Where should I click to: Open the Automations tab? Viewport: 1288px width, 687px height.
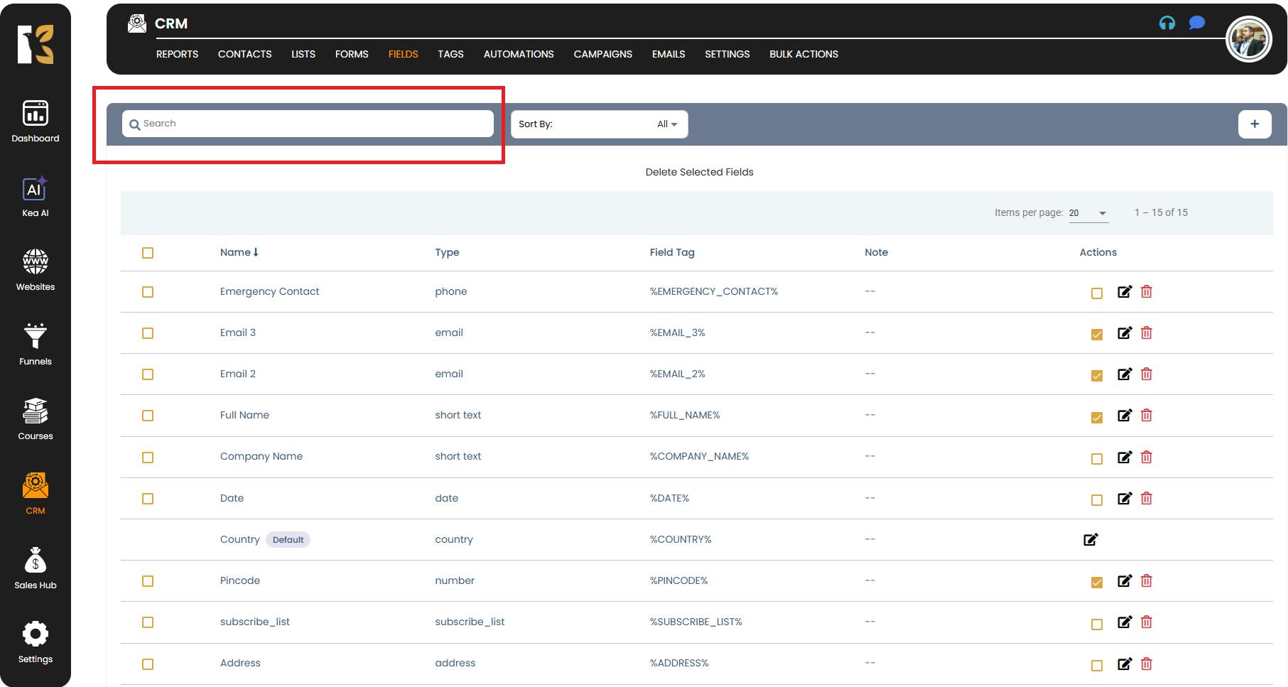click(518, 54)
